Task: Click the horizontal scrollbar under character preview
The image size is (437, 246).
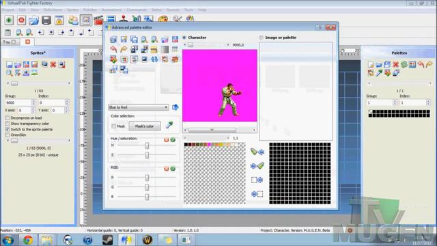Action: [220, 130]
